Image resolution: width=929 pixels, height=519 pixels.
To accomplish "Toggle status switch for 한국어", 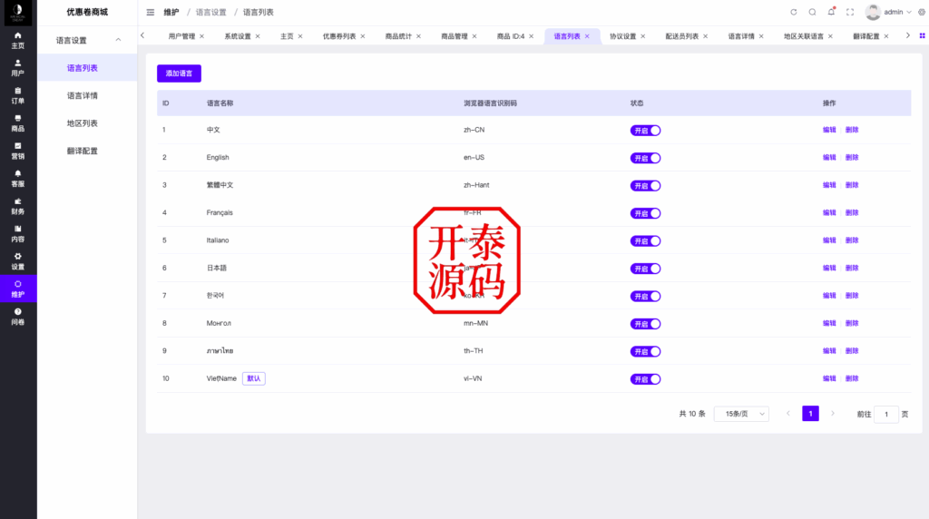I will [x=645, y=296].
